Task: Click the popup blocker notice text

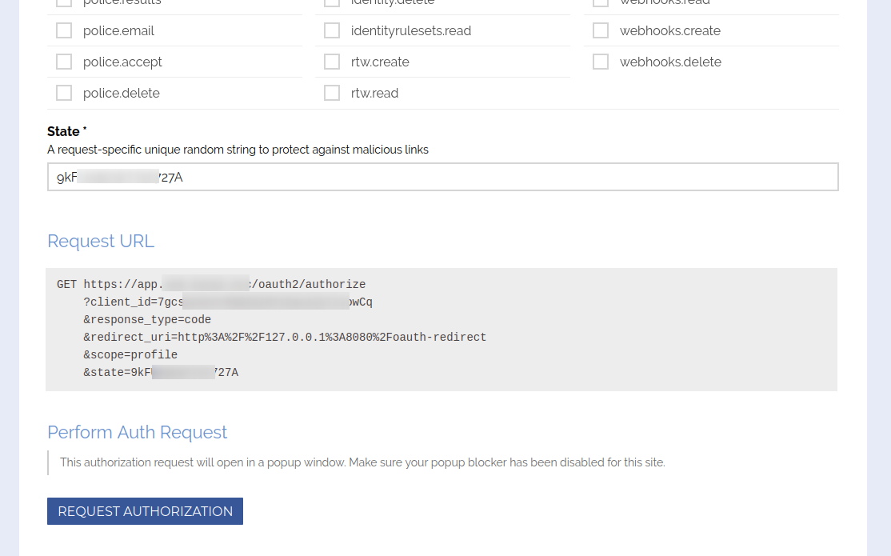Action: click(x=362, y=462)
